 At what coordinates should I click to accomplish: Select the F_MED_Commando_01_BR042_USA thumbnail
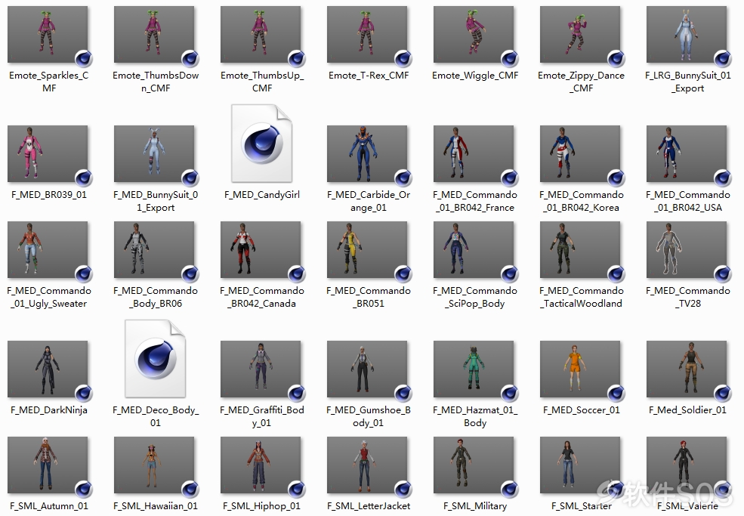[x=687, y=154]
